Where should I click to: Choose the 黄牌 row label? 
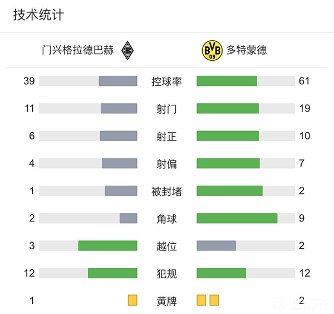point(167,301)
